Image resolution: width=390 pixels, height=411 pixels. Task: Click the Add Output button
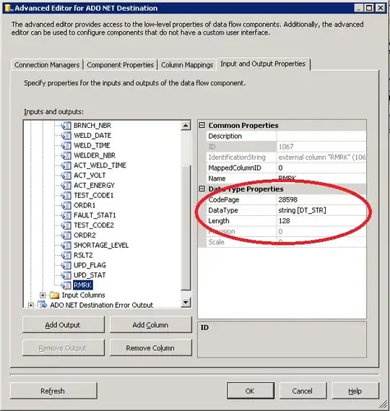click(63, 325)
